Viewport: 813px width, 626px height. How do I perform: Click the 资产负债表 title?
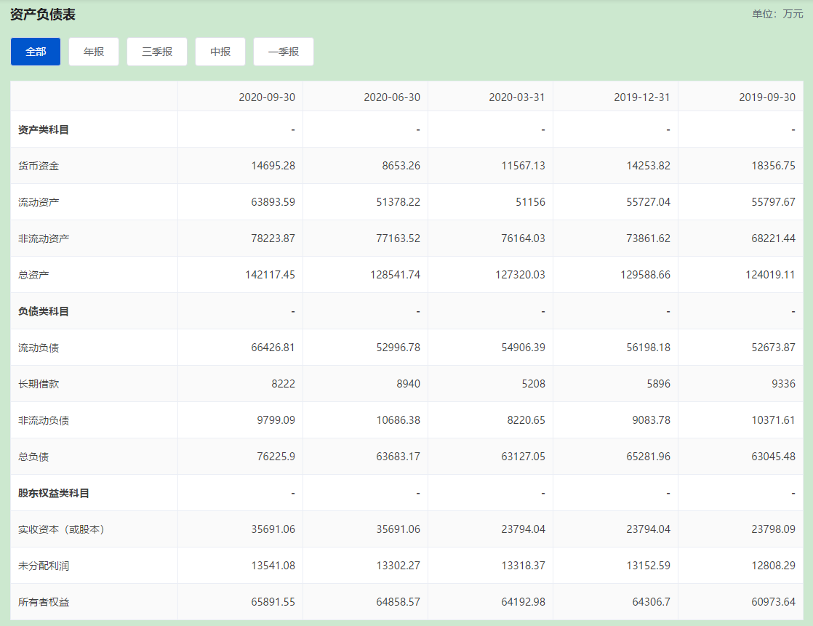[x=43, y=15]
